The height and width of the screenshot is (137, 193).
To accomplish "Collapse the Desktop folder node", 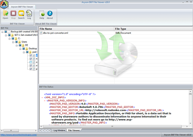I will [x=20, y=49].
